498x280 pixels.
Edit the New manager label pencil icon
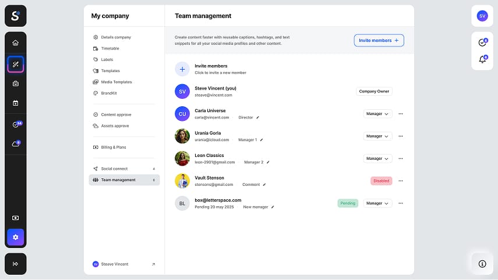273,207
